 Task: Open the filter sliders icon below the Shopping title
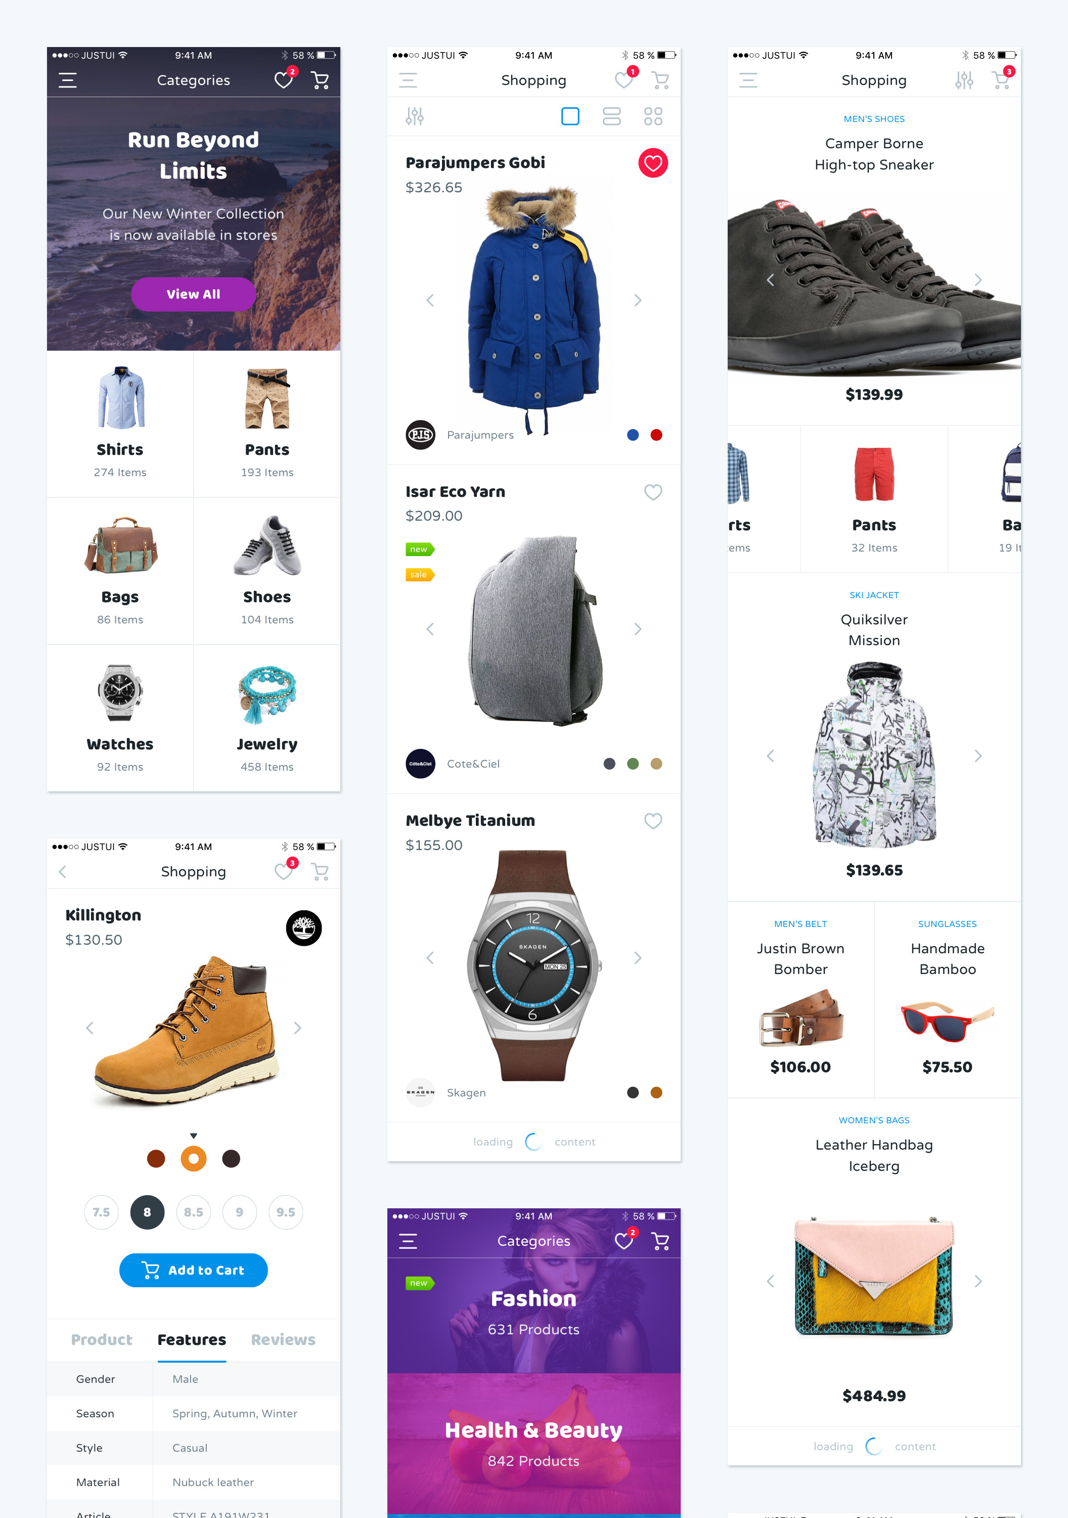(414, 116)
